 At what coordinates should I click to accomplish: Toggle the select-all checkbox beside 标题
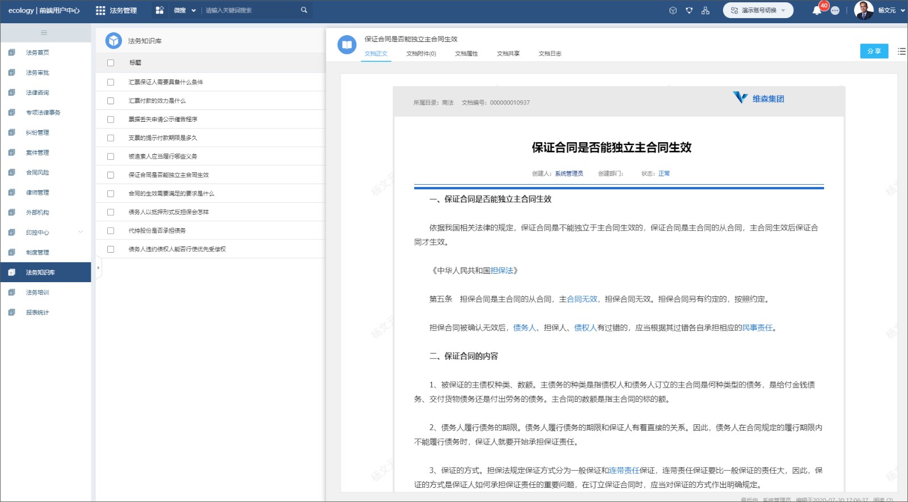[111, 63]
